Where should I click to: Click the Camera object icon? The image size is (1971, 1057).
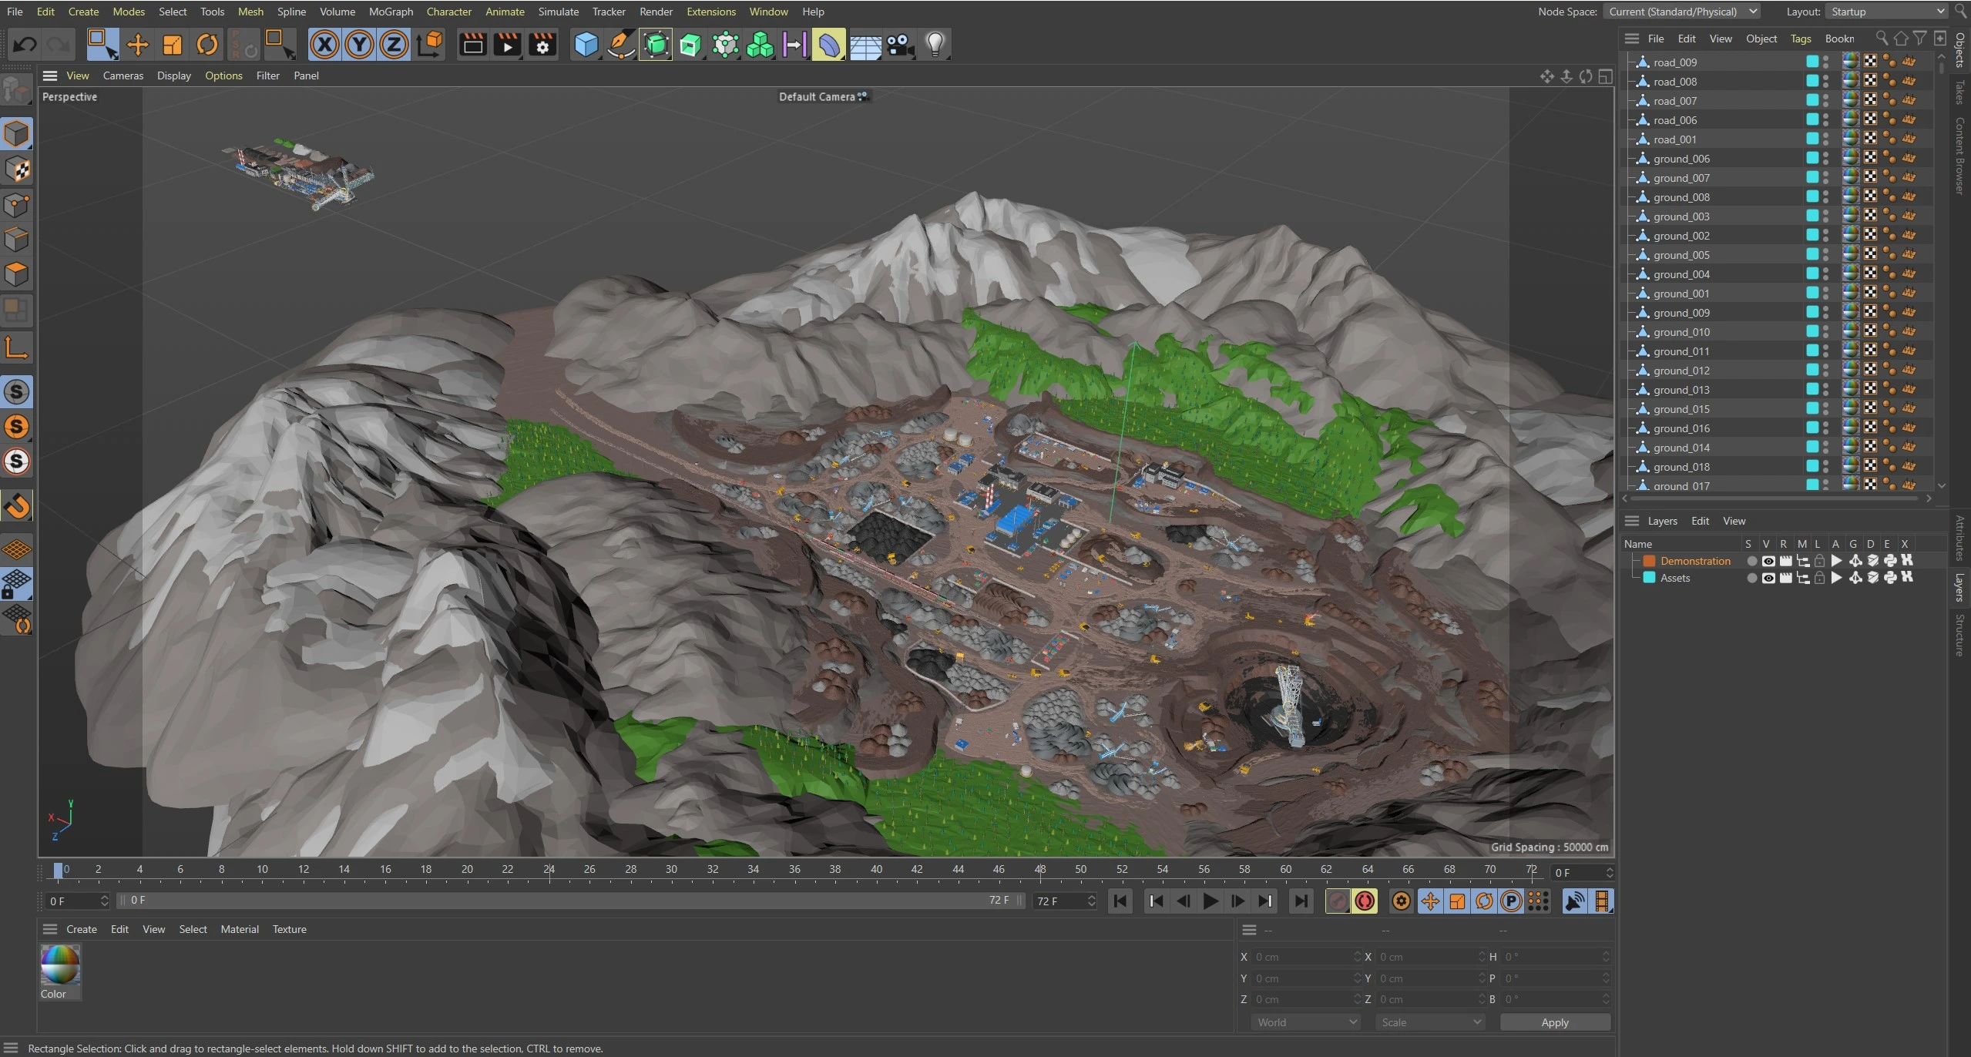(x=899, y=45)
